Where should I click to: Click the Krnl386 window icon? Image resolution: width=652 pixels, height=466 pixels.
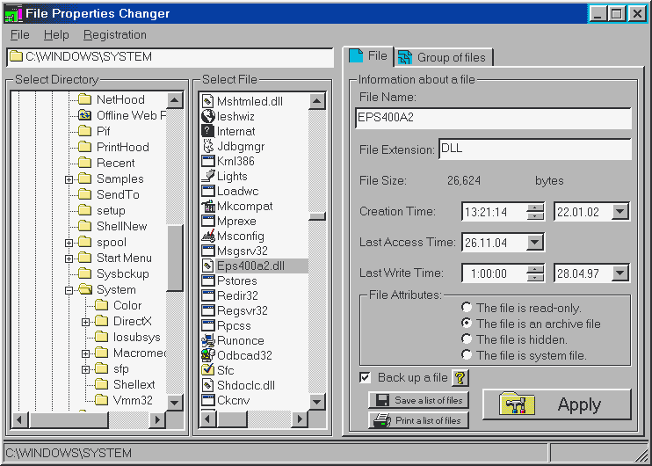(207, 161)
